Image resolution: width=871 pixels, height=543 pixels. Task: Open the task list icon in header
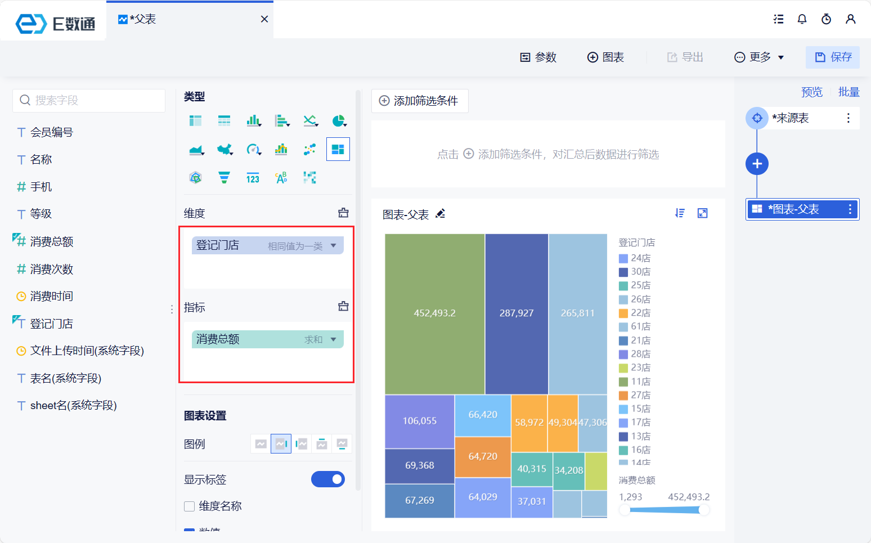click(x=778, y=19)
